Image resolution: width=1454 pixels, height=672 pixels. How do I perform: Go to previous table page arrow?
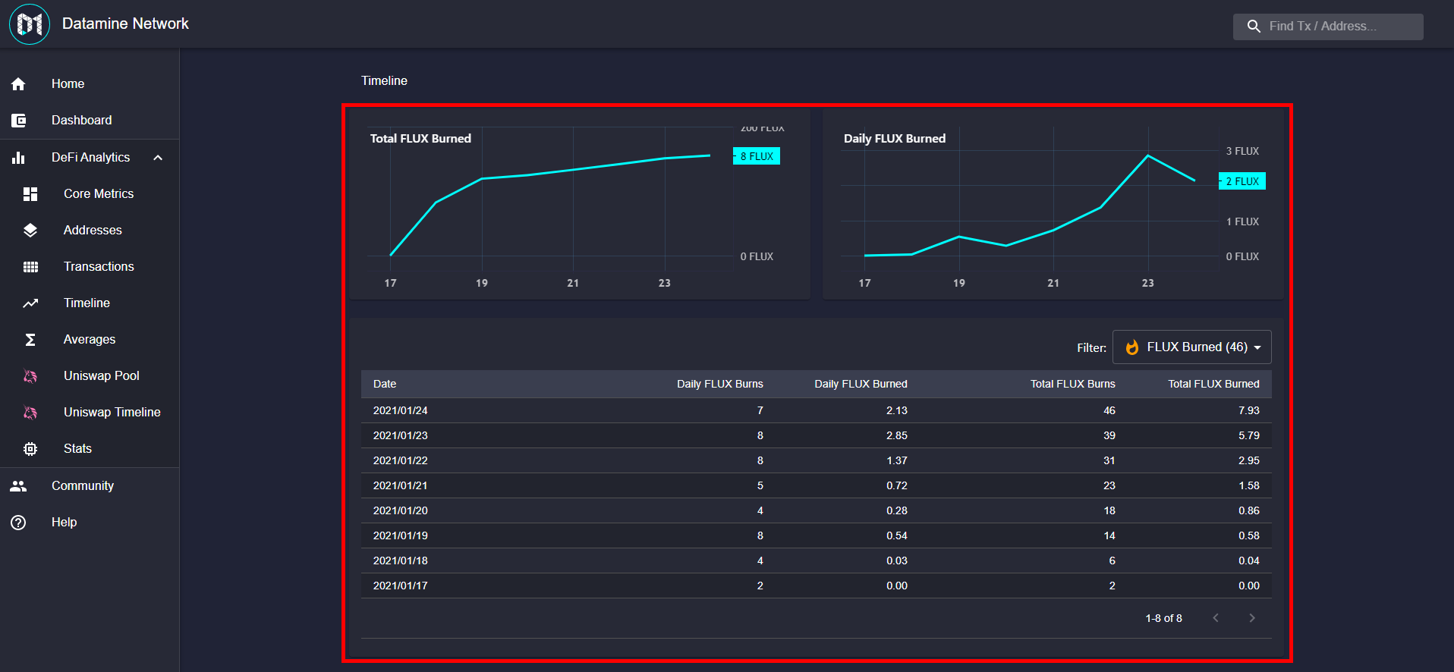click(1216, 618)
